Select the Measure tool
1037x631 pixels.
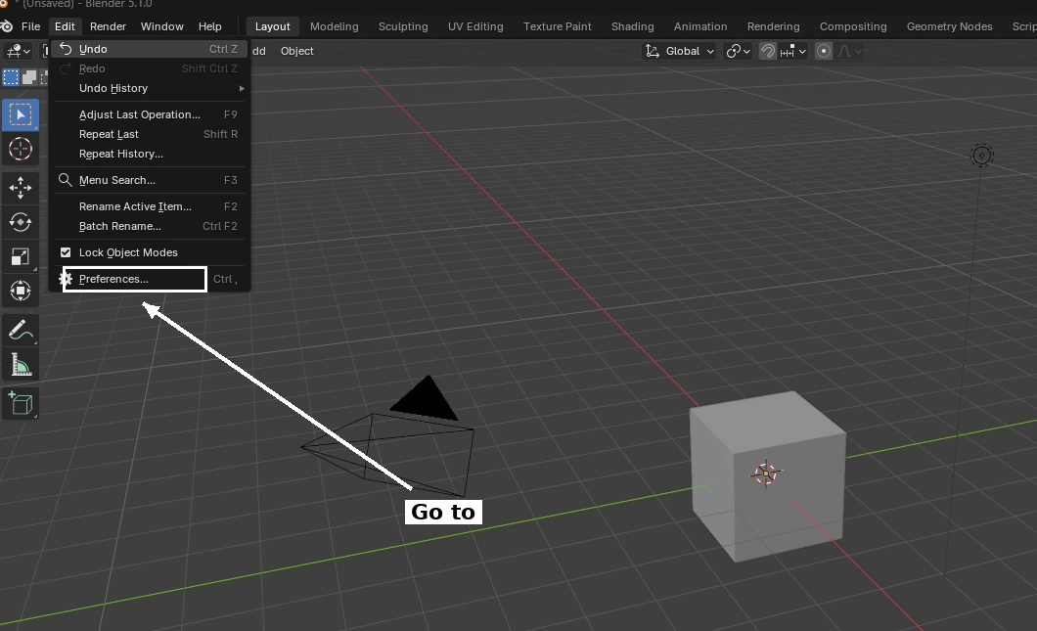pos(21,365)
